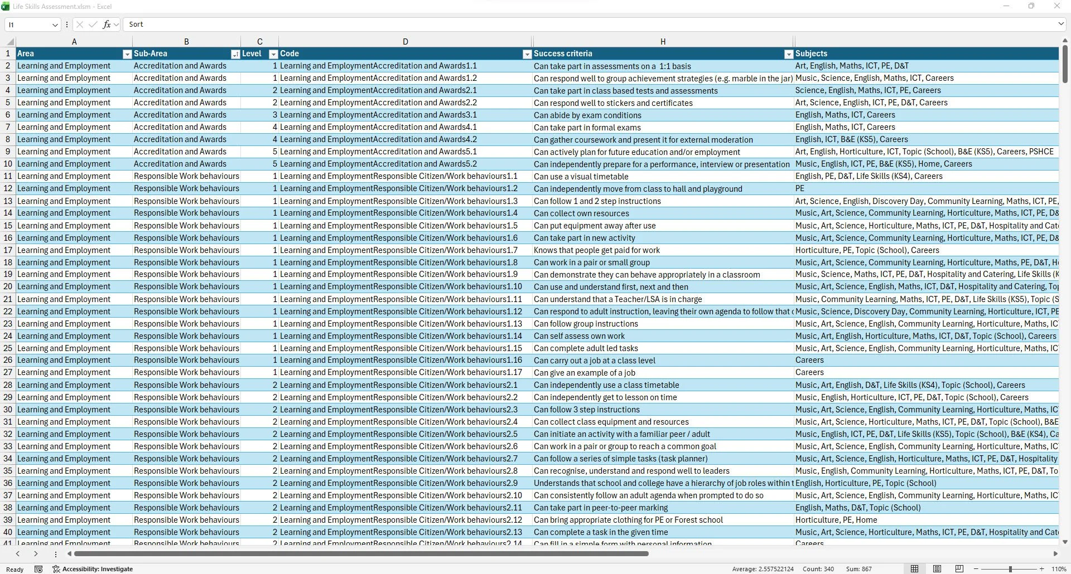
Task: Switch to Page Break Preview icon
Action: [959, 569]
